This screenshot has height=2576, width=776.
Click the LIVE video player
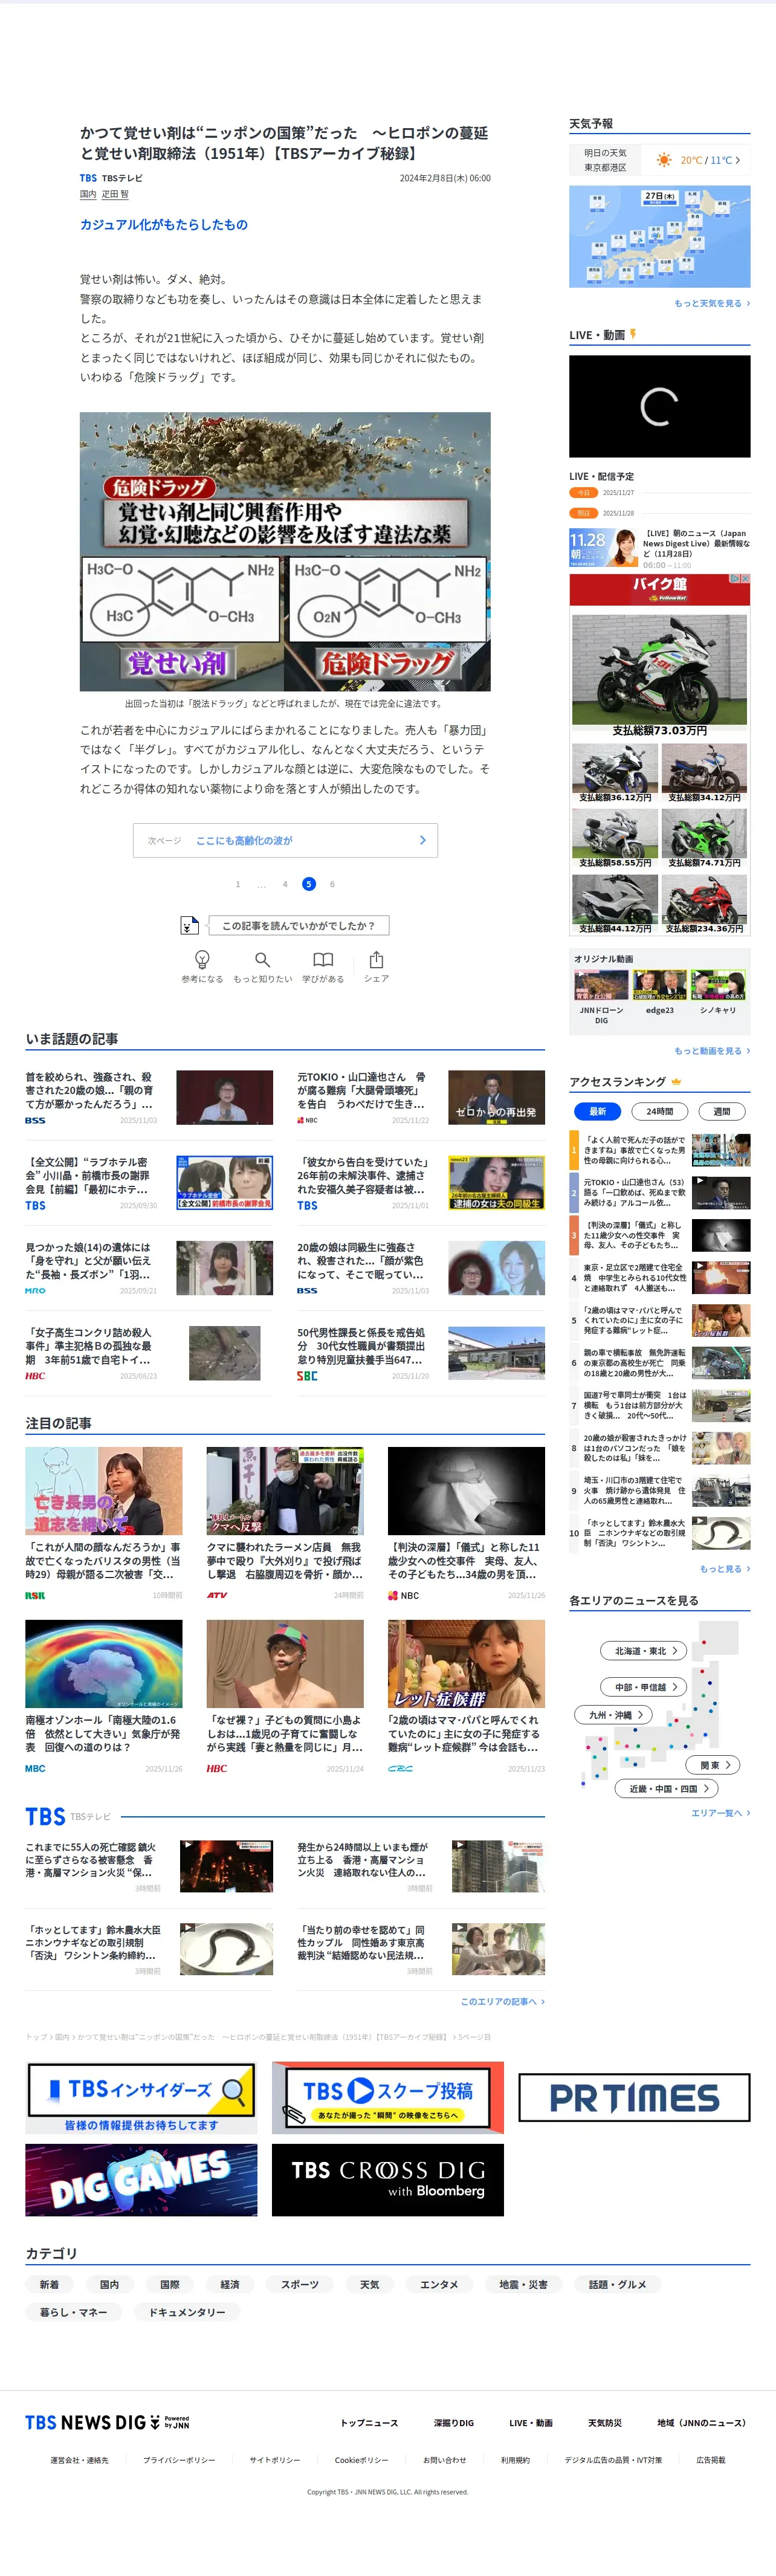click(x=660, y=406)
